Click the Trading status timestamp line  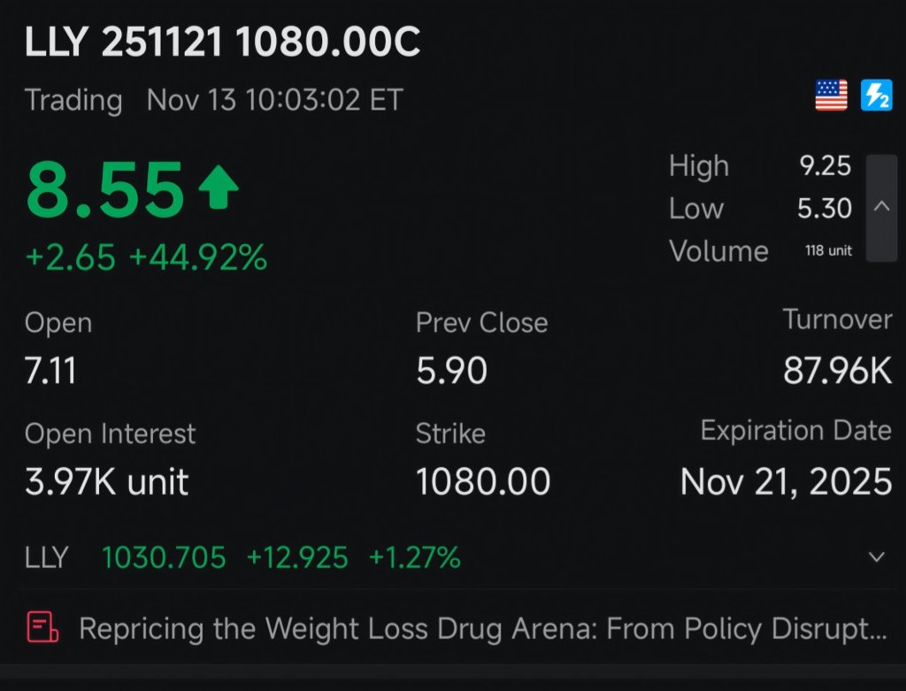(213, 100)
